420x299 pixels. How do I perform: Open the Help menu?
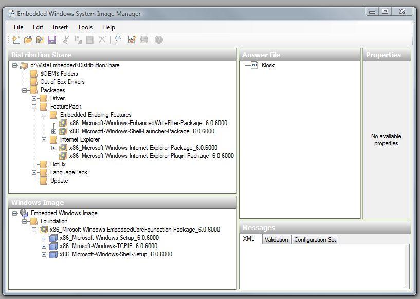(x=108, y=27)
